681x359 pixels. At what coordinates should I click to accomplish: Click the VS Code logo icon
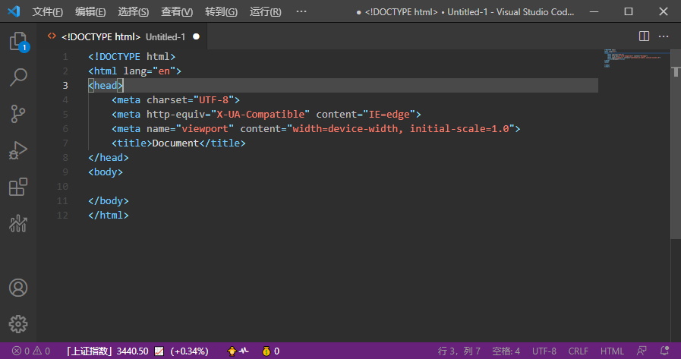[x=14, y=11]
